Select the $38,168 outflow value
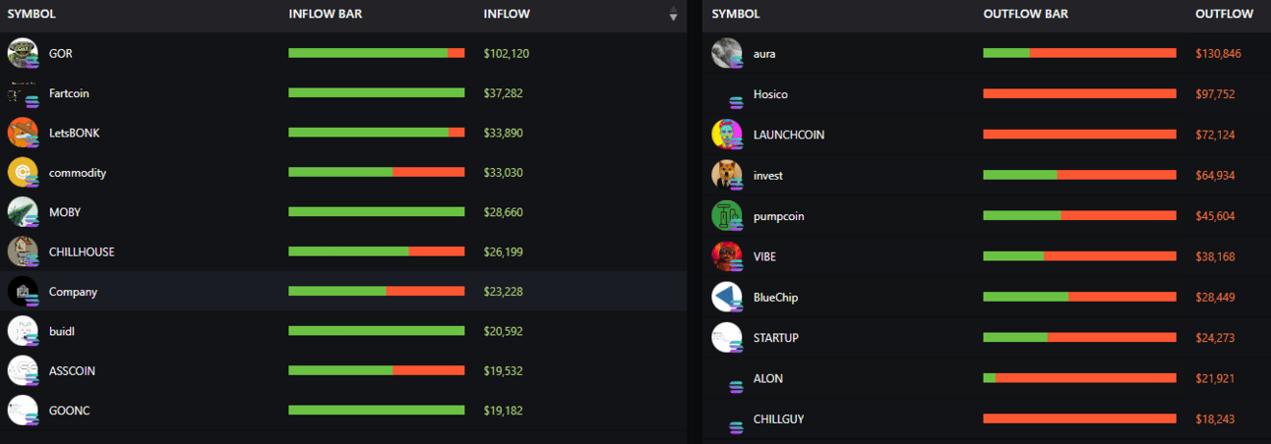Viewport: 1271px width, 444px height. click(x=1215, y=256)
